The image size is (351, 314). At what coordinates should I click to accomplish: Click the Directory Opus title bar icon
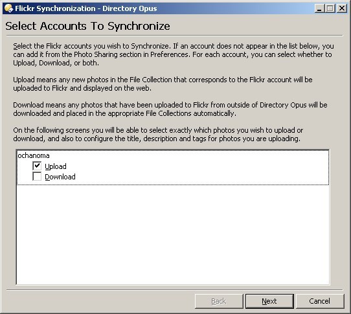coord(8,8)
